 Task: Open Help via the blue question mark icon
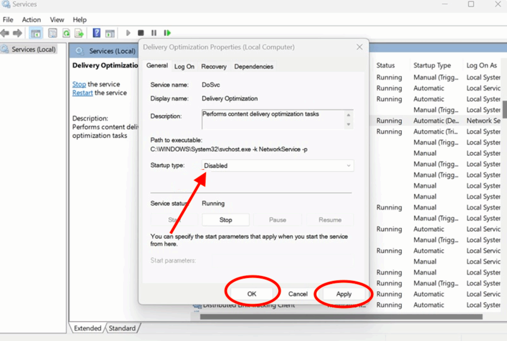(x=96, y=33)
